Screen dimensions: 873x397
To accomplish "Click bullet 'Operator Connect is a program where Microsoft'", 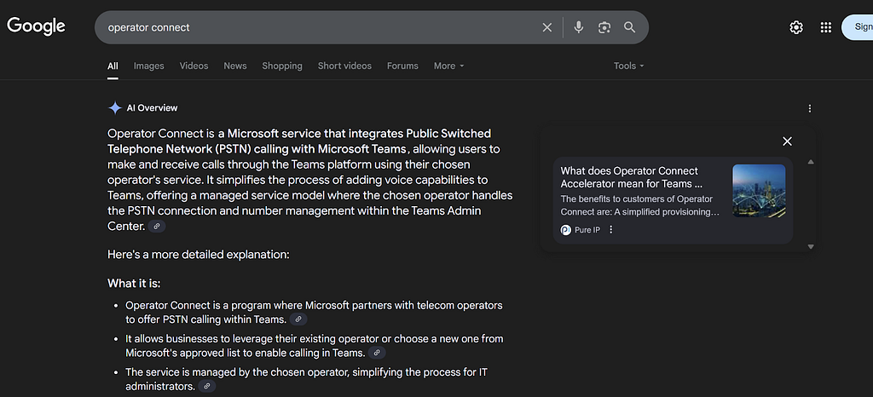I will pyautogui.click(x=314, y=312).
